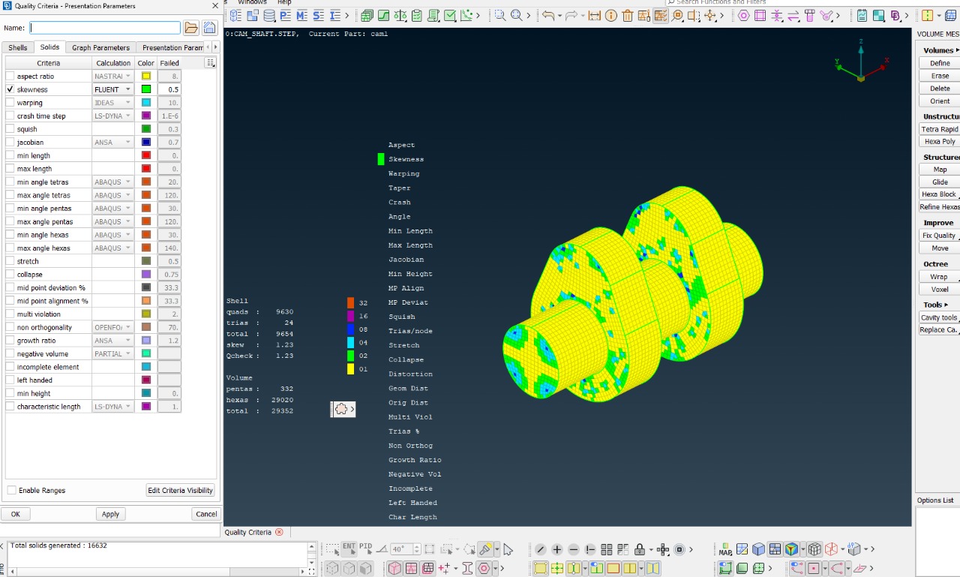Image resolution: width=960 pixels, height=577 pixels.
Task: Open warping calculation dropdown (IDEAS)
Action: coord(113,103)
